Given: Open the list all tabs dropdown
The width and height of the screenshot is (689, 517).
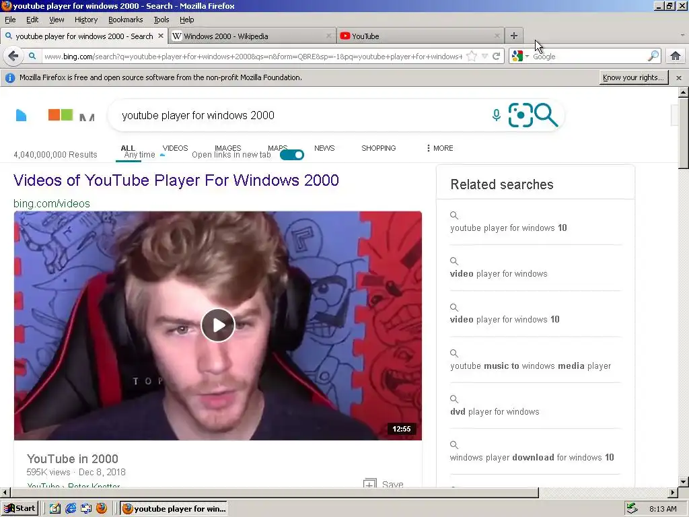Looking at the screenshot, I should (682, 35).
